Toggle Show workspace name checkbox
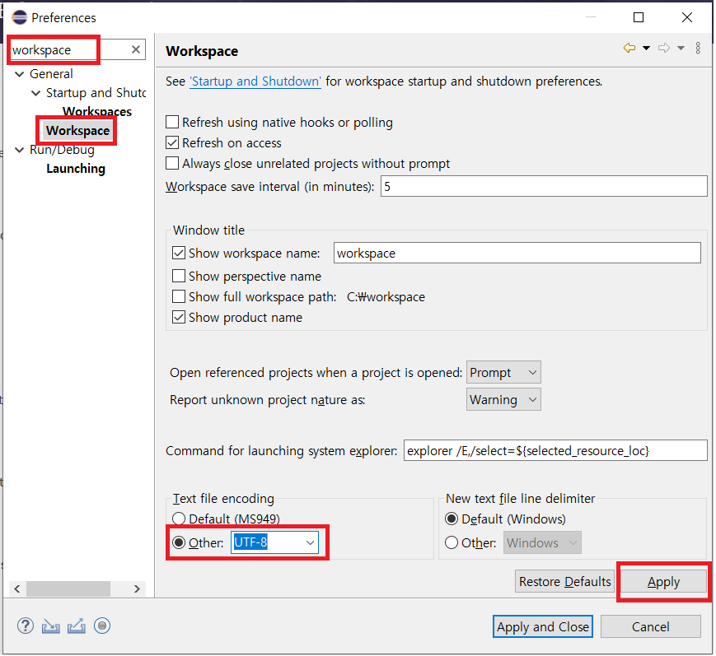Viewport: 716px width, 656px height. click(179, 254)
